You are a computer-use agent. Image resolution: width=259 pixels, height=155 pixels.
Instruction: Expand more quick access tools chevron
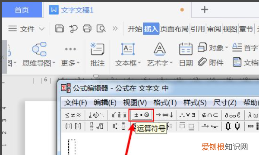tap(115, 28)
